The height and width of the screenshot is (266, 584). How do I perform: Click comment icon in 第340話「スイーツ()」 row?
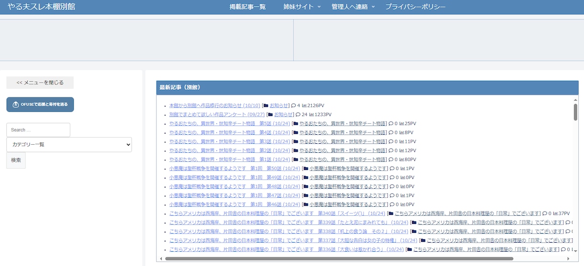[545, 213]
